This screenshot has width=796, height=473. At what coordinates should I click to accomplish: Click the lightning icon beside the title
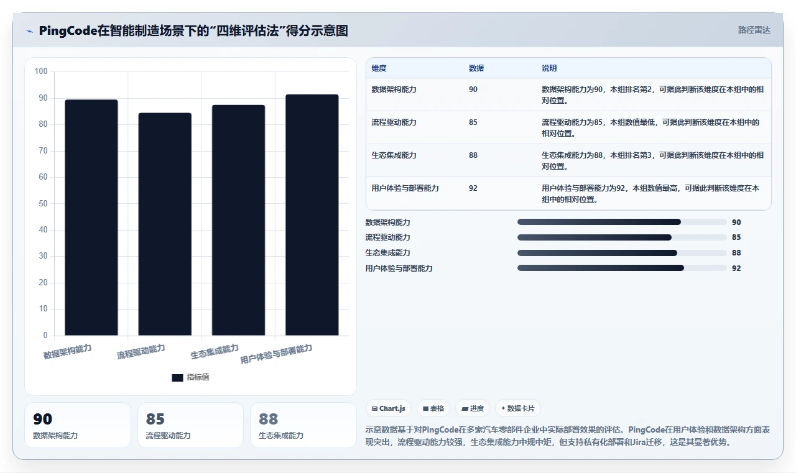(30, 30)
